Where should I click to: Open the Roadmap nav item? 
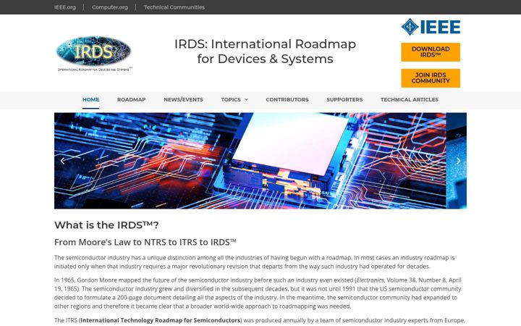click(x=131, y=99)
